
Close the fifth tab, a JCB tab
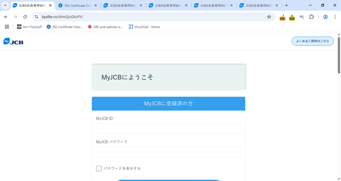click(x=232, y=5)
